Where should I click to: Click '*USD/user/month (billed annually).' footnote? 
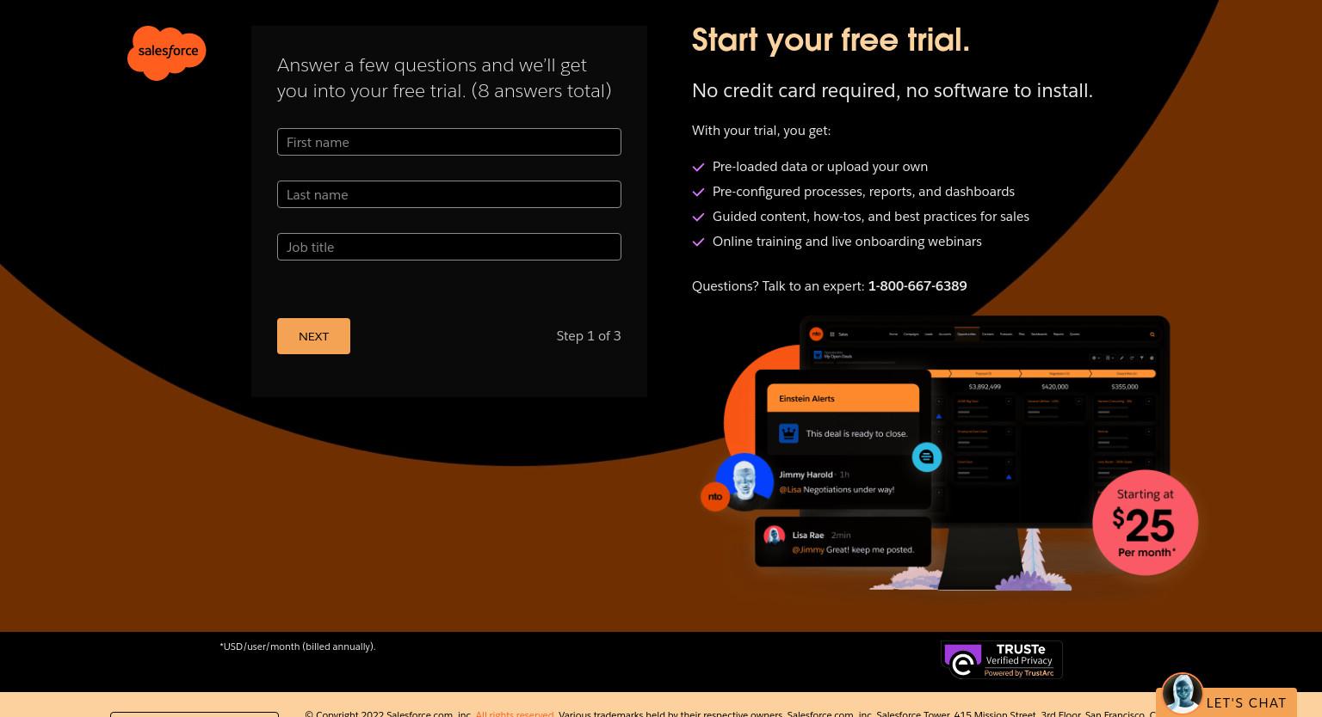(298, 647)
